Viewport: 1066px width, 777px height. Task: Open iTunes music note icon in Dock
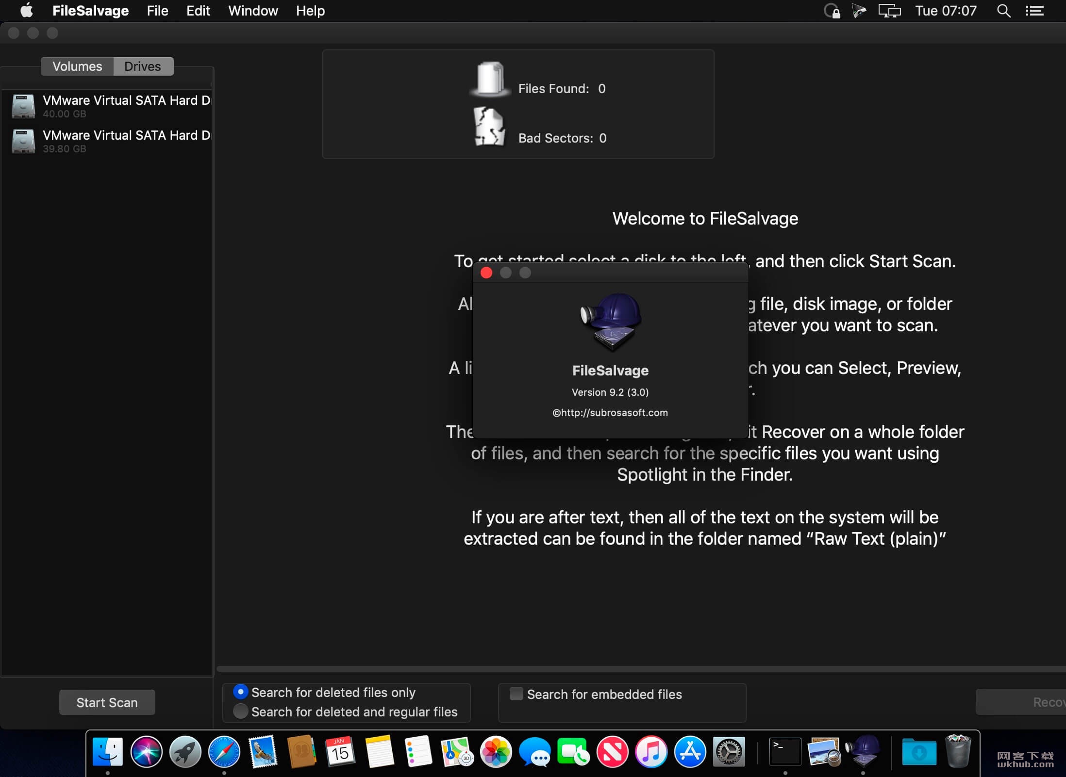651,752
